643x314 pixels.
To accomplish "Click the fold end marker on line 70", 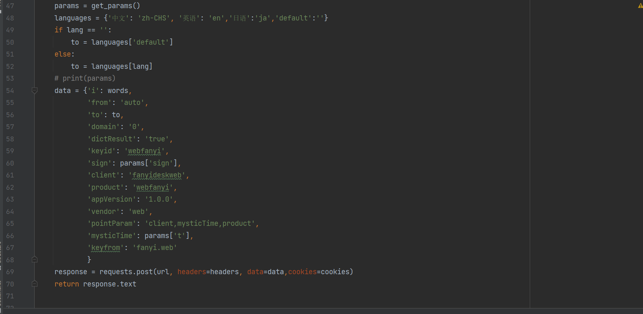I will 35,284.
